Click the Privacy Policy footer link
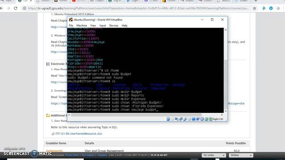Screen dimensions: 285x160 click(72, 155)
